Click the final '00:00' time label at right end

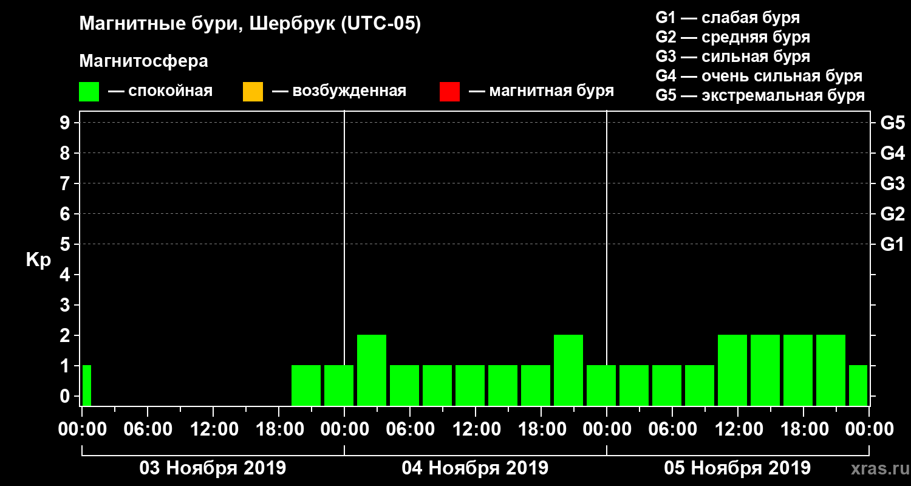[x=870, y=429]
